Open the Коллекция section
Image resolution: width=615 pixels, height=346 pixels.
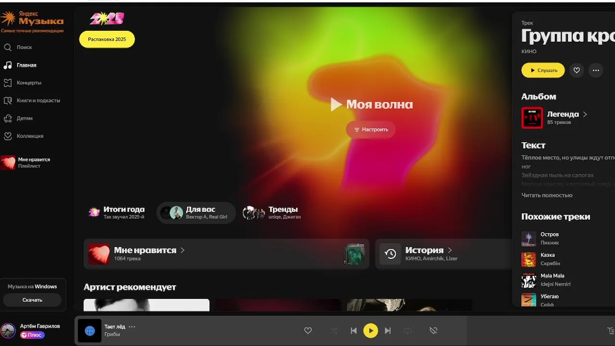pos(30,136)
